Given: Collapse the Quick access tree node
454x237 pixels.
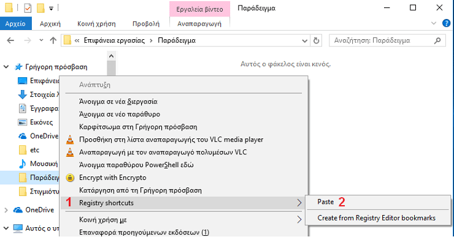Looking at the screenshot, I should point(6,67).
